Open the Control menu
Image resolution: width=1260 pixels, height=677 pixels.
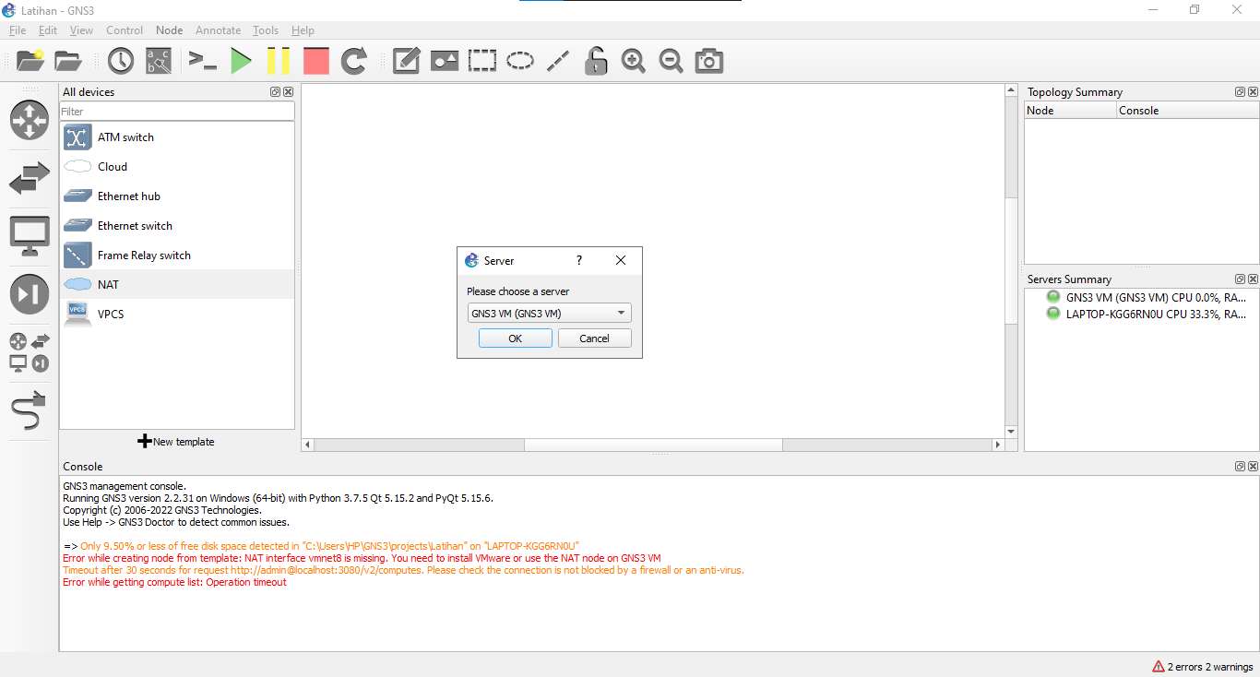[x=125, y=30]
